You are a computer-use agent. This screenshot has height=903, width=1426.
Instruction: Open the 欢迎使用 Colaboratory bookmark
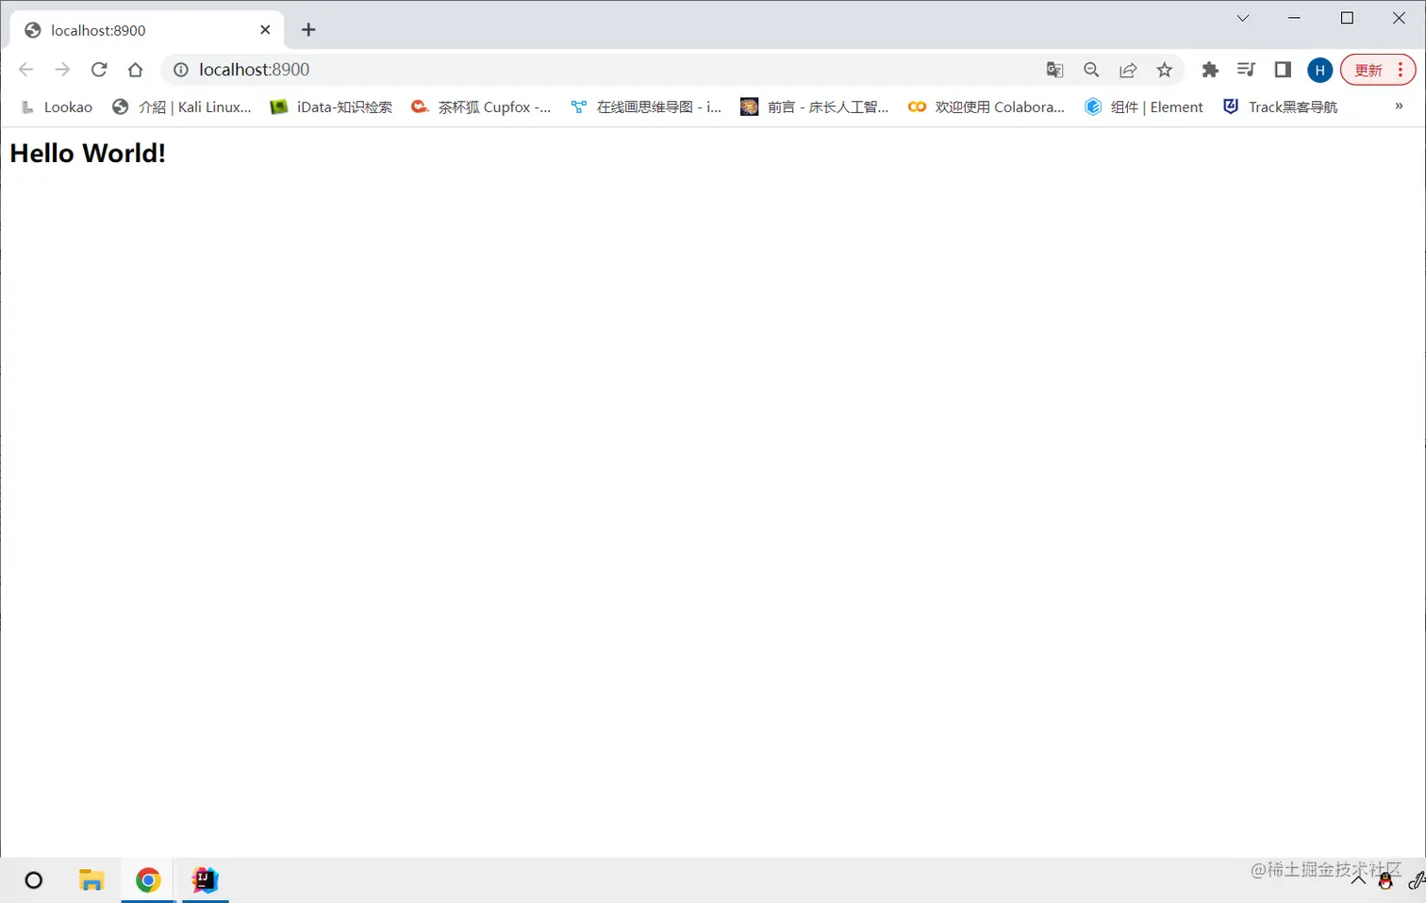tap(987, 107)
